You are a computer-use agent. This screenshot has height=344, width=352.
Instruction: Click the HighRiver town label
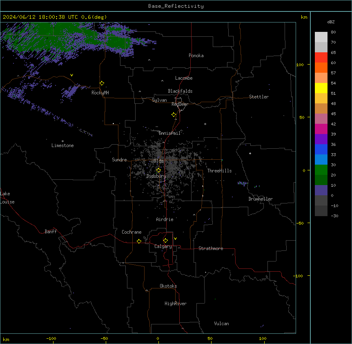point(176,304)
